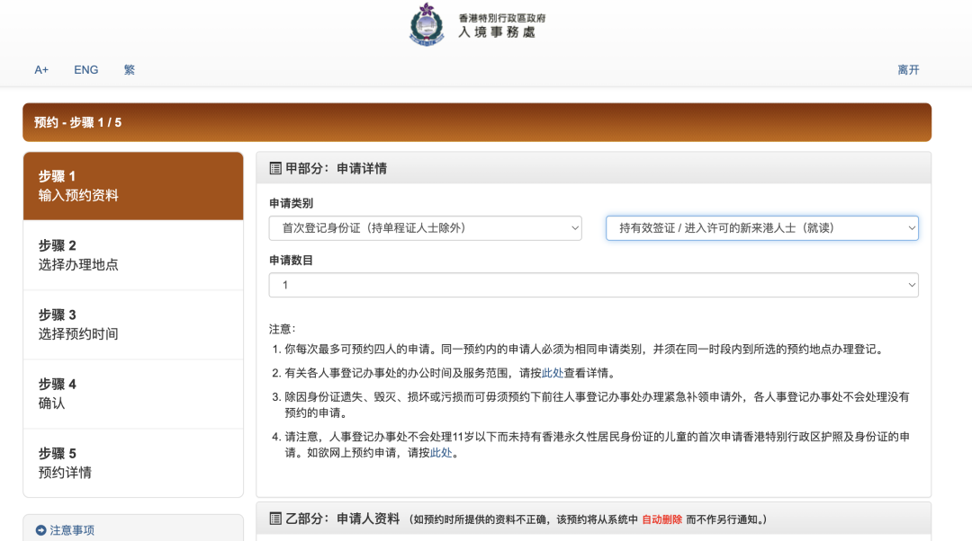
Task: Open the 申请数目 dropdown showing 1
Action: [x=593, y=286]
